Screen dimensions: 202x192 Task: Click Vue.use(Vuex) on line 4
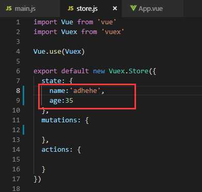click(59, 52)
